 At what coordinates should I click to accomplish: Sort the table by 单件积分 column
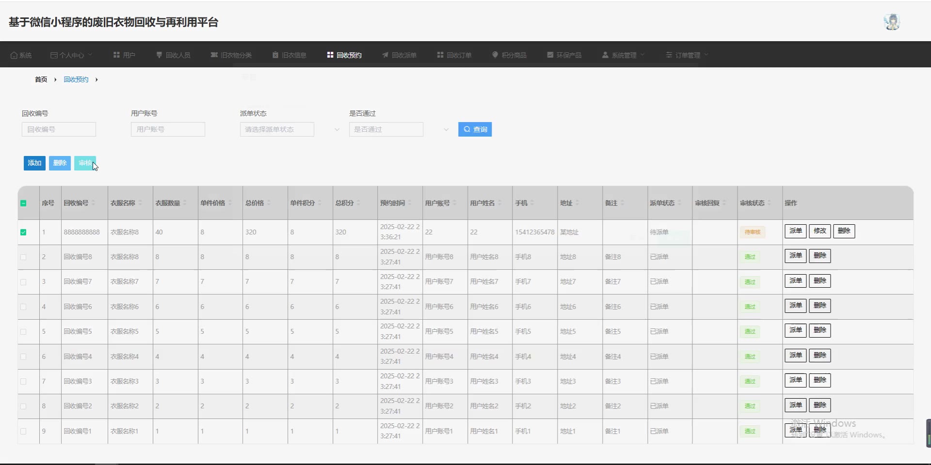(x=320, y=203)
